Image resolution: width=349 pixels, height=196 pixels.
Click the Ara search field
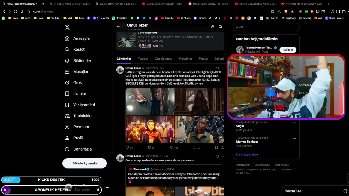(266, 27)
